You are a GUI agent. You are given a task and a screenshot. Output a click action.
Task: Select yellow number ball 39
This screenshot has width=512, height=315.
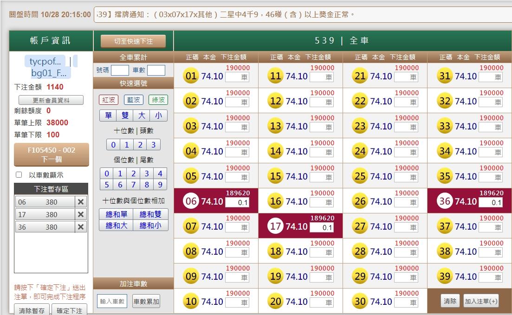tap(445, 276)
